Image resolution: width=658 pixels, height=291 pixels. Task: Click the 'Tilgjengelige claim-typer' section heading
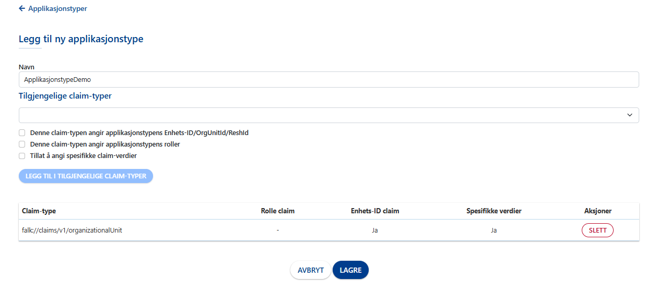[x=65, y=96]
